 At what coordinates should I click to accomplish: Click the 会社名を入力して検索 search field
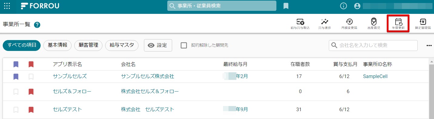click(x=373, y=45)
